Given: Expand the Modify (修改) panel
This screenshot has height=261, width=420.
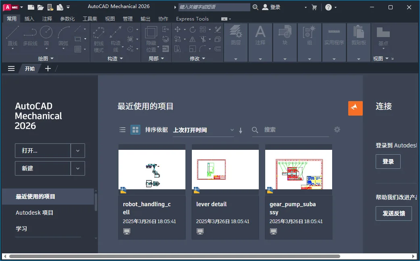Looking at the screenshot, I should [197, 58].
